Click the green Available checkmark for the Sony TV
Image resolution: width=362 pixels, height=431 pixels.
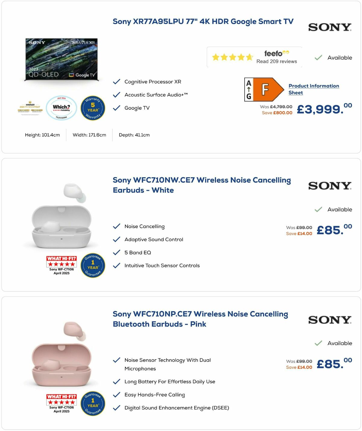318,57
